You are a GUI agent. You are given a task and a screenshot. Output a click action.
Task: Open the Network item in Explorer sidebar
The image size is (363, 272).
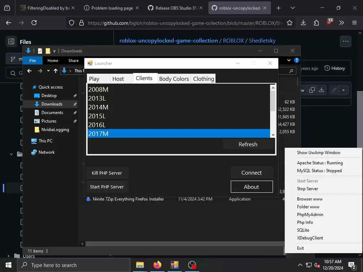[46, 152]
